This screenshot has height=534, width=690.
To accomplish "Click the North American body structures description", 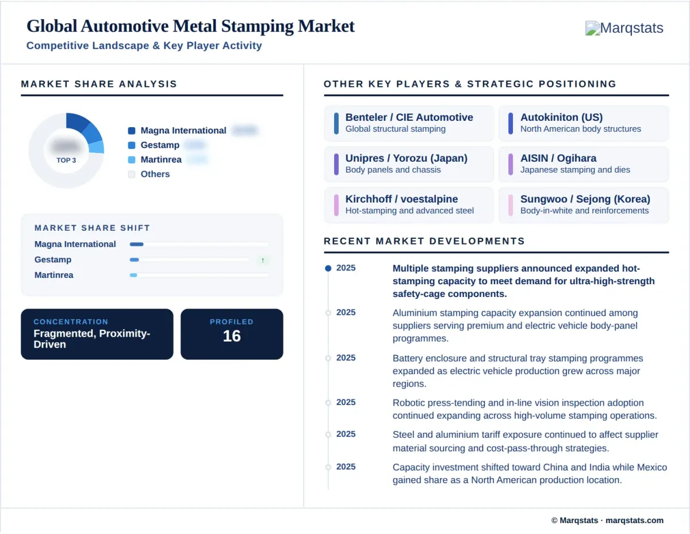I will [x=581, y=129].
